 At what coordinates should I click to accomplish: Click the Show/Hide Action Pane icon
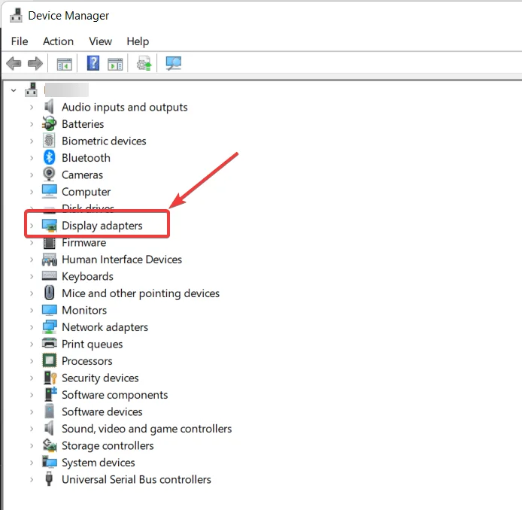pyautogui.click(x=115, y=64)
